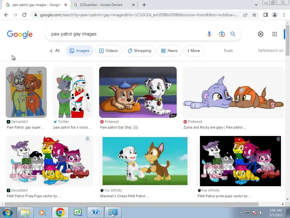Viewport: 290px width, 218px height.
Task: Open the Google apps grid
Action: pyautogui.click(x=275, y=34)
